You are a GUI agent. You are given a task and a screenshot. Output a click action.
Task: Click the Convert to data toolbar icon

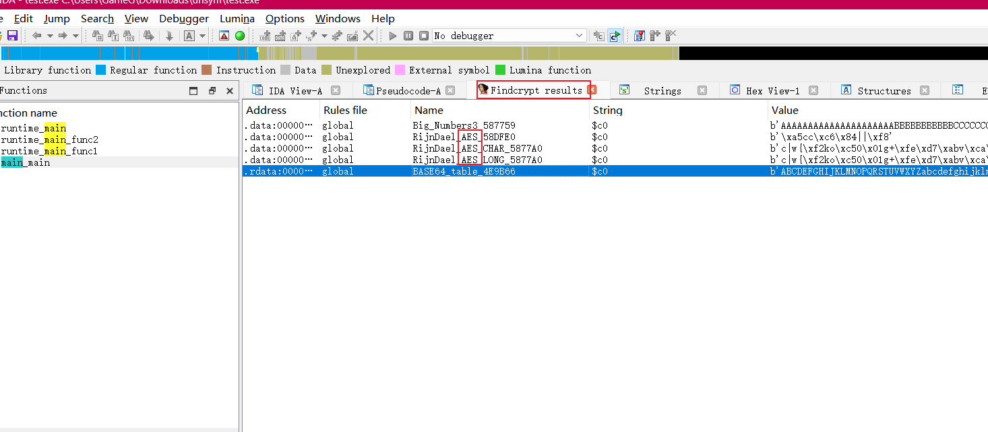pos(280,36)
